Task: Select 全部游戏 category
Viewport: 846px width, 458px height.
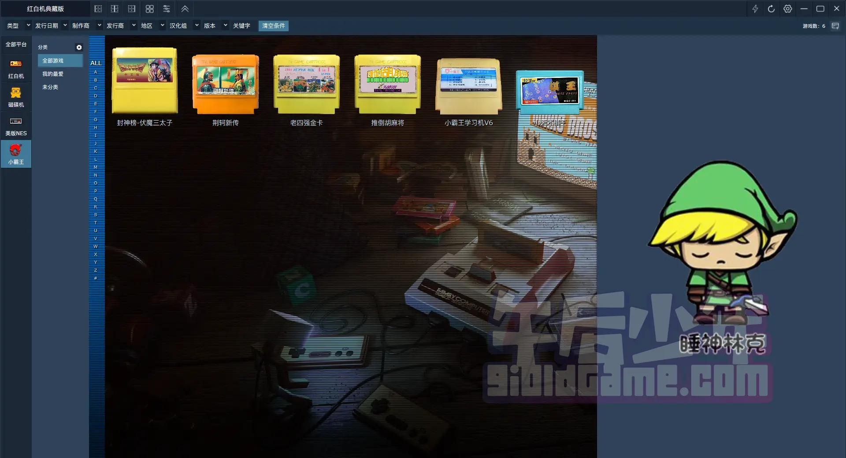Action: 60,61
